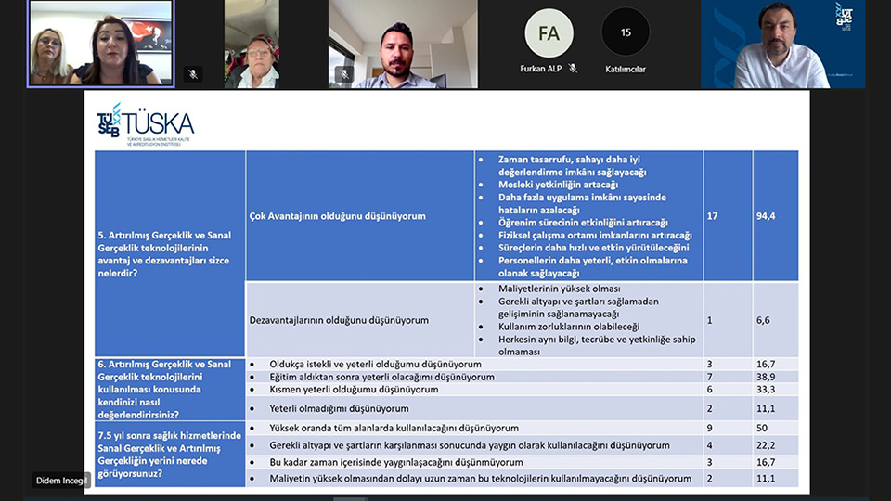Click the muted microphone icon on the bearded man's video
Viewport: 891px width, 501px height.
344,74
